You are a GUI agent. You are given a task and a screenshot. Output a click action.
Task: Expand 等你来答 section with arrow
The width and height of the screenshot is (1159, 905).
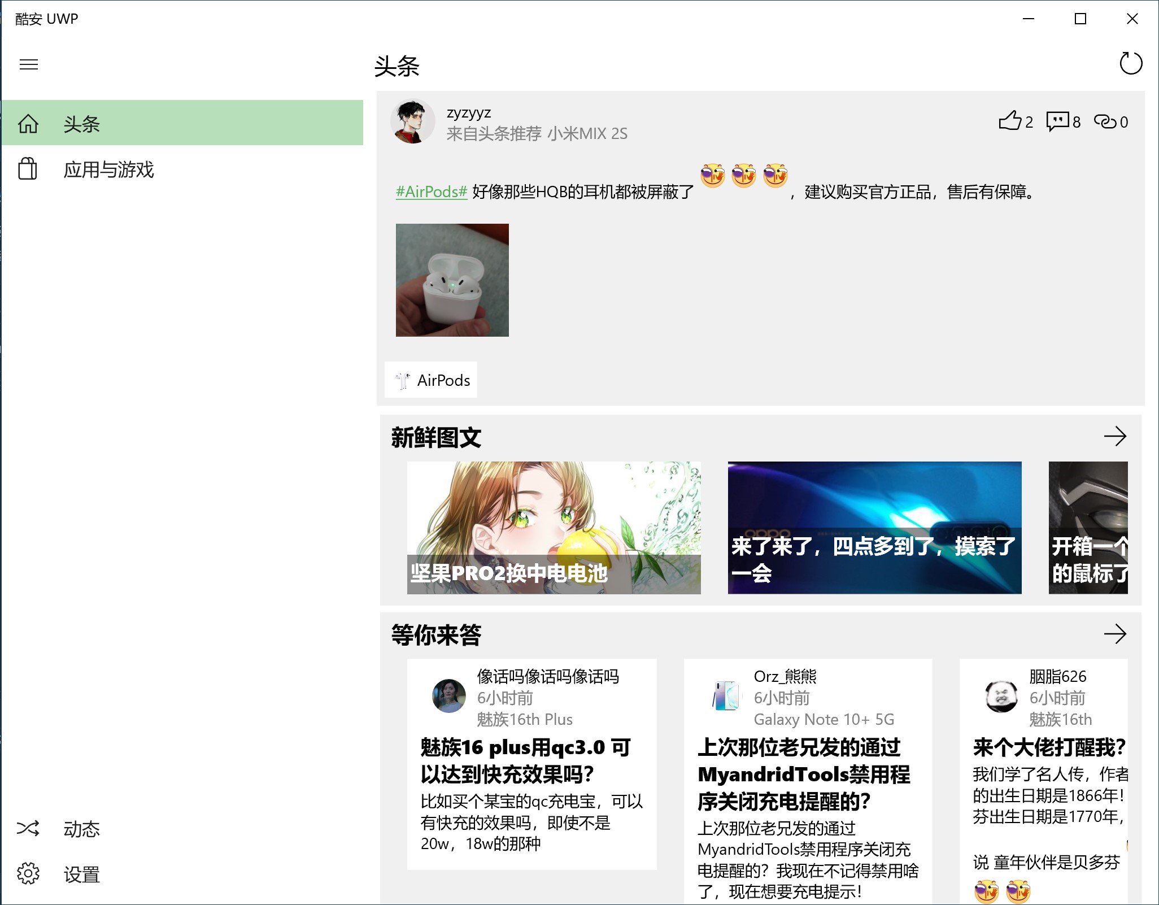click(x=1115, y=634)
